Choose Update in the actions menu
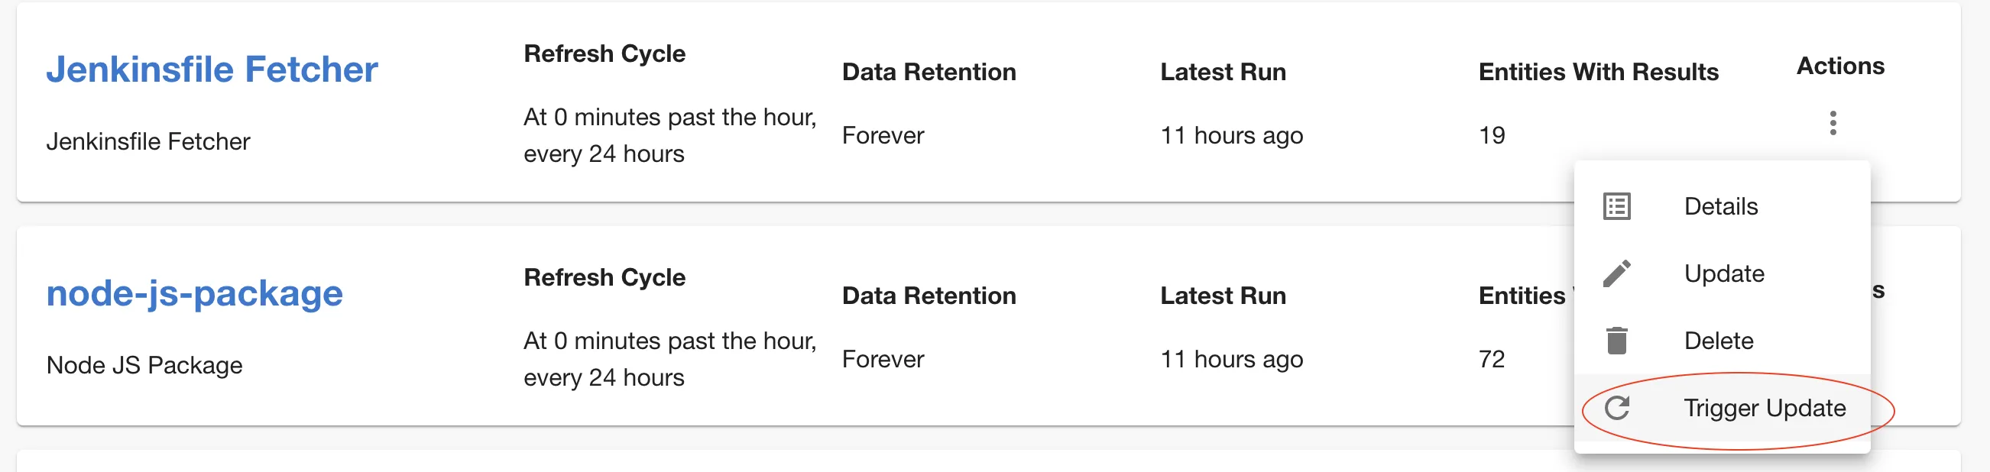 tap(1723, 273)
